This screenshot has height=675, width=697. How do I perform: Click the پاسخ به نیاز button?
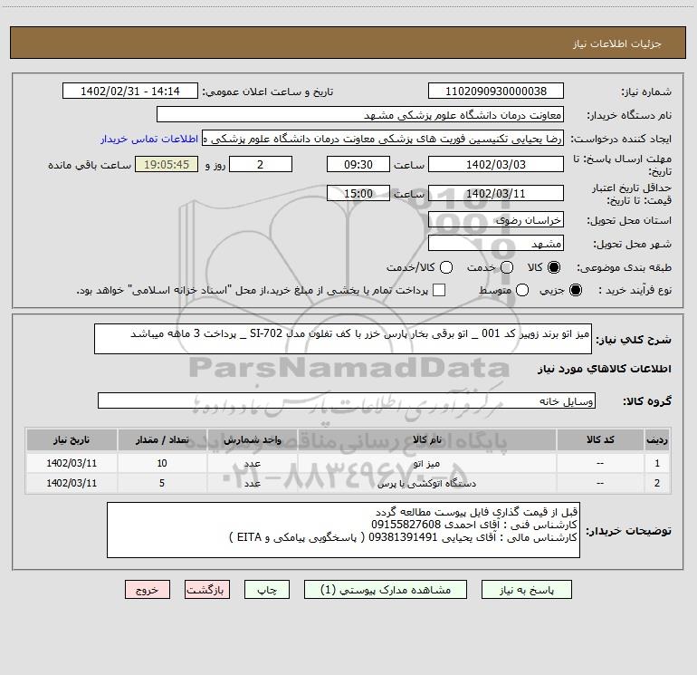pyautogui.click(x=527, y=590)
